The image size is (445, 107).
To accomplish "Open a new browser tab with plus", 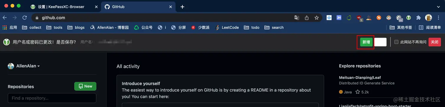I will [182, 7].
